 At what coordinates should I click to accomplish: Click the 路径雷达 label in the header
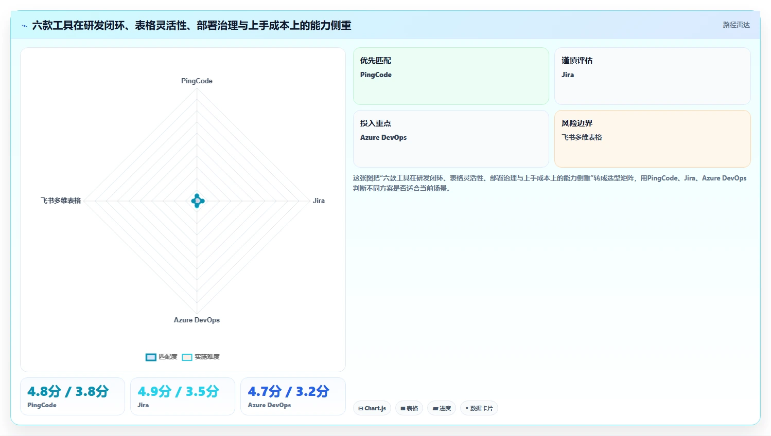(x=736, y=25)
